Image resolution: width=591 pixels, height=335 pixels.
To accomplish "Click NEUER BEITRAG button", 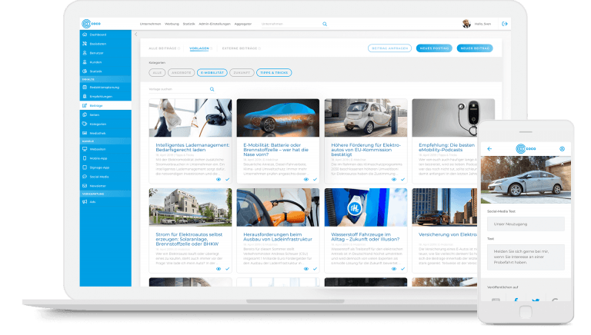I will click(x=475, y=48).
